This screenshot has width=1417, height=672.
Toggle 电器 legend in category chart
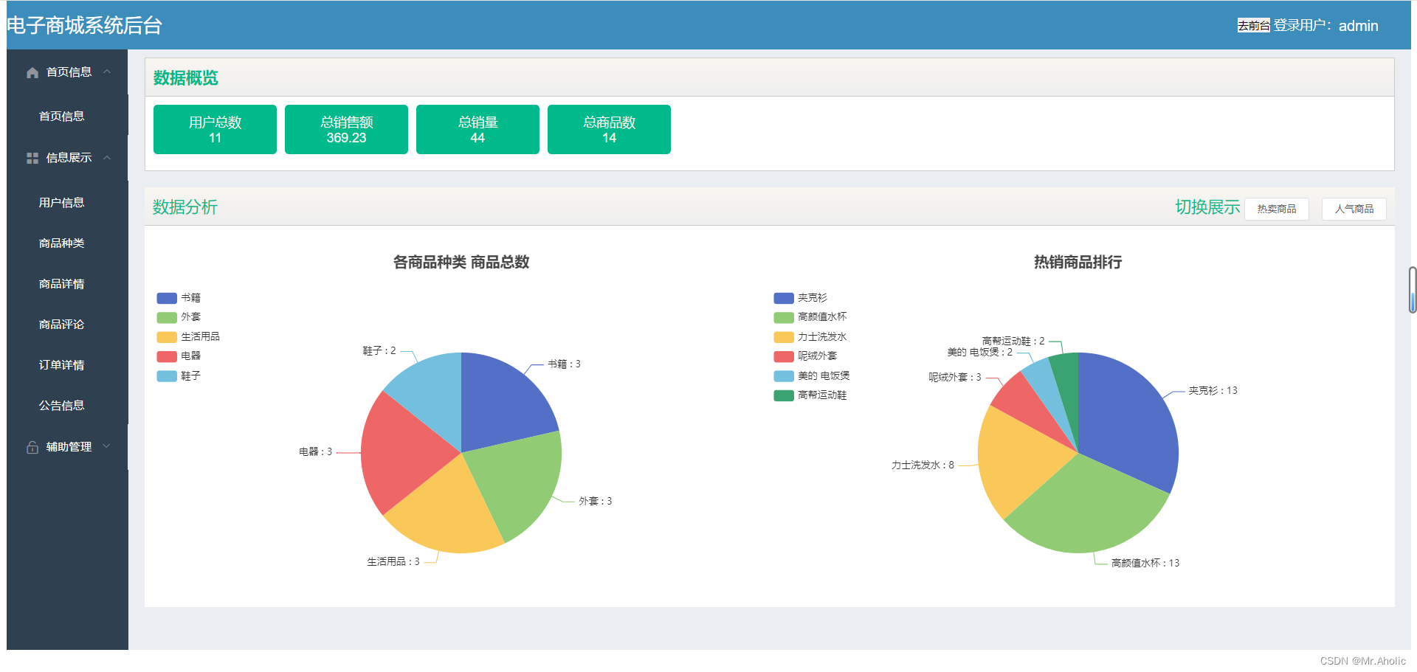tap(179, 356)
